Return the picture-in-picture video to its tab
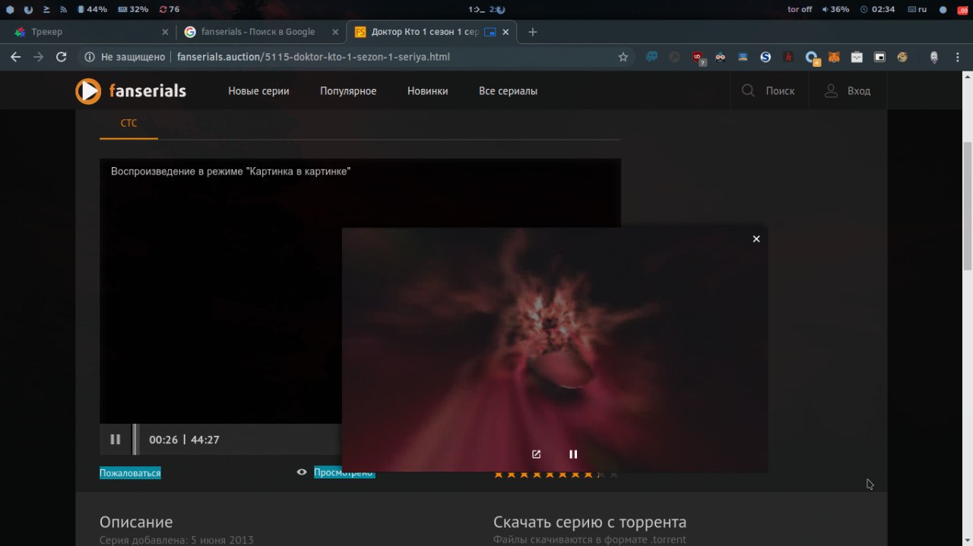 coord(536,454)
